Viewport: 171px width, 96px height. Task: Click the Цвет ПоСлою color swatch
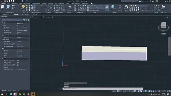pyautogui.click(x=18, y=24)
